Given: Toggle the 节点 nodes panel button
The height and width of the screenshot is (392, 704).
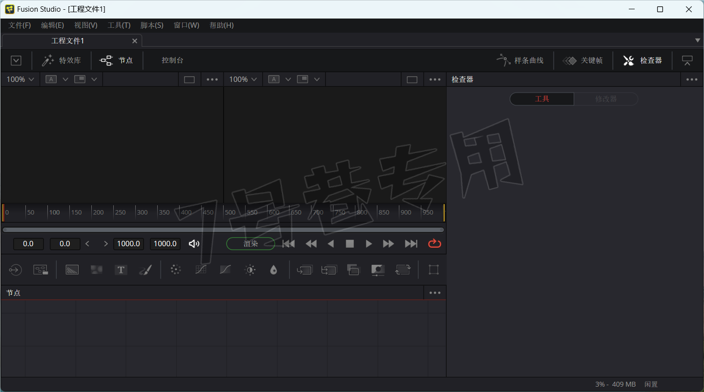Looking at the screenshot, I should pos(116,60).
